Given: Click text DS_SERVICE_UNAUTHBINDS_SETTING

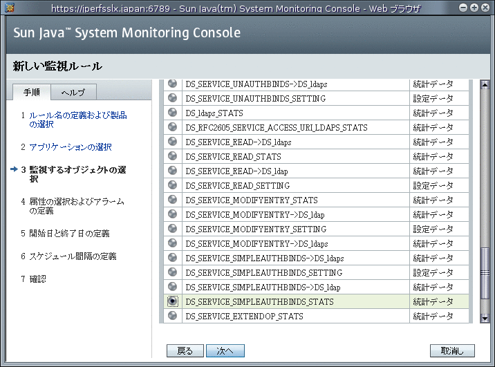Looking at the screenshot, I should [x=255, y=98].
